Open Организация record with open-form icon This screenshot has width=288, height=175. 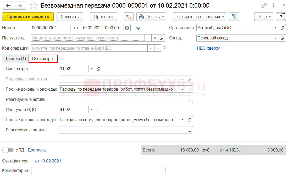pyautogui.click(x=282, y=28)
